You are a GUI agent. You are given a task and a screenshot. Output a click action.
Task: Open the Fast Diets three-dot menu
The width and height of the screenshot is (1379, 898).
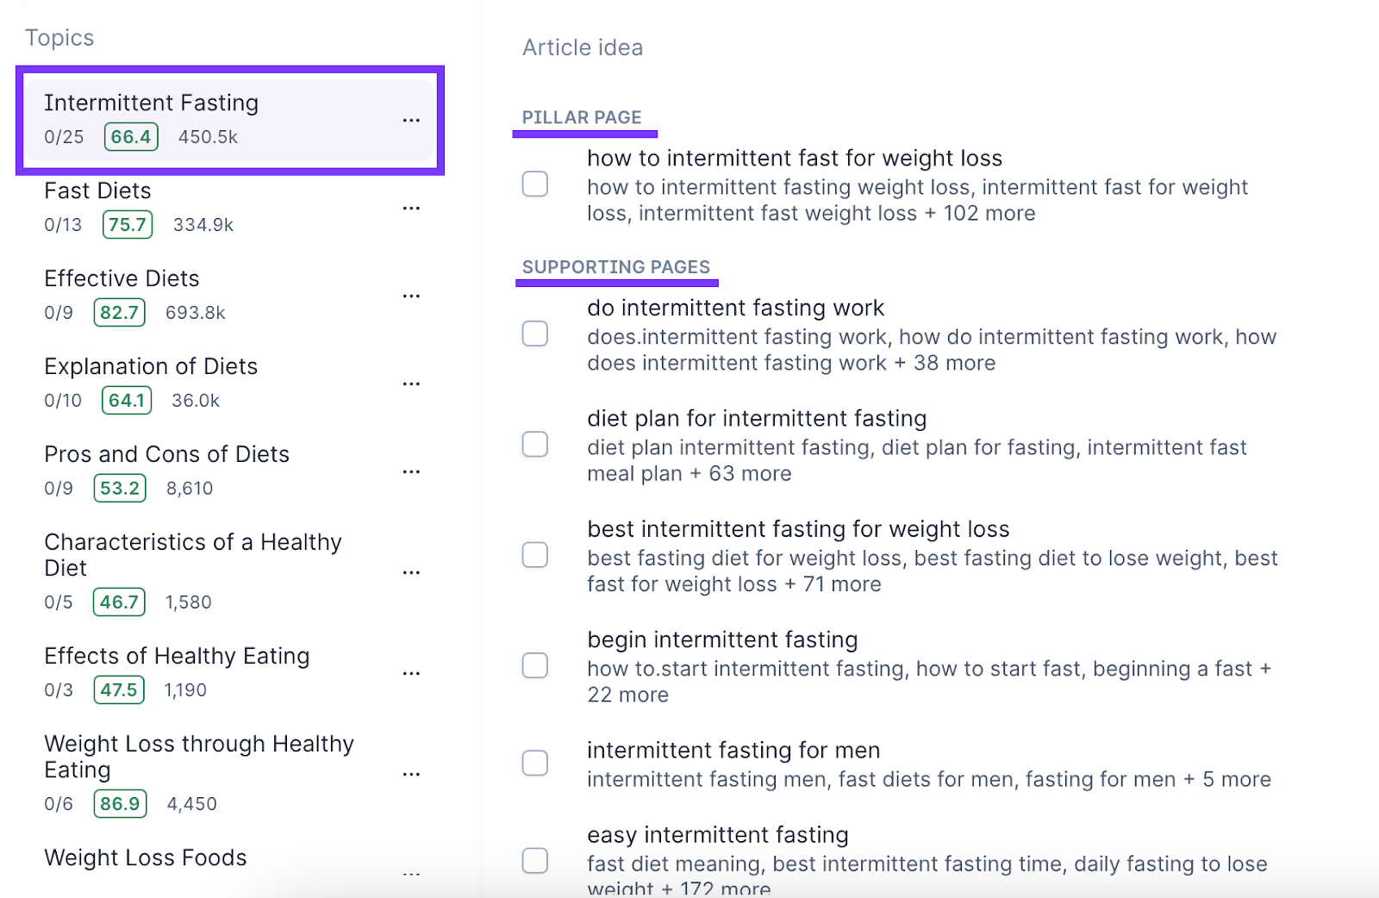(x=411, y=209)
